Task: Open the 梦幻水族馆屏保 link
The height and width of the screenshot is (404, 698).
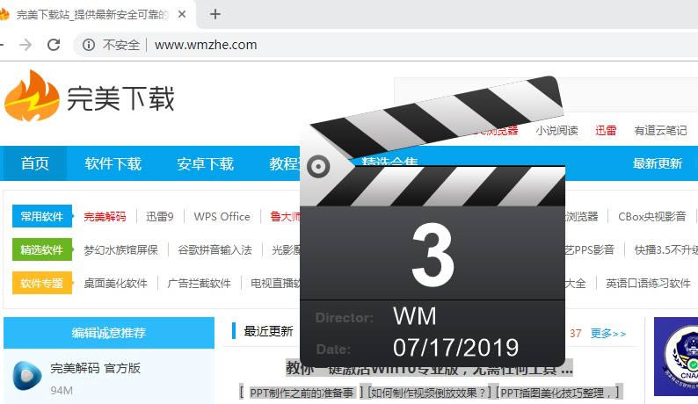Action: (x=120, y=249)
